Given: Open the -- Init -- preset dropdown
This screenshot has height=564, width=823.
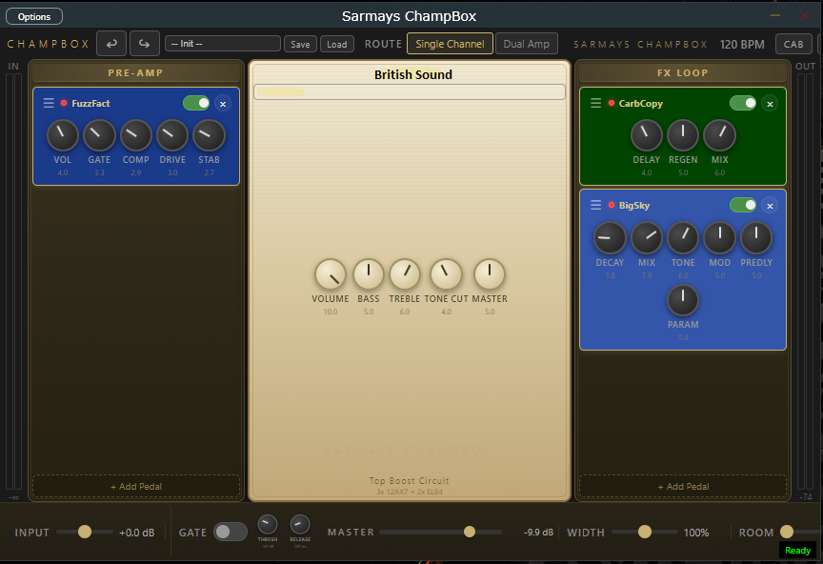Looking at the screenshot, I should pyautogui.click(x=222, y=43).
